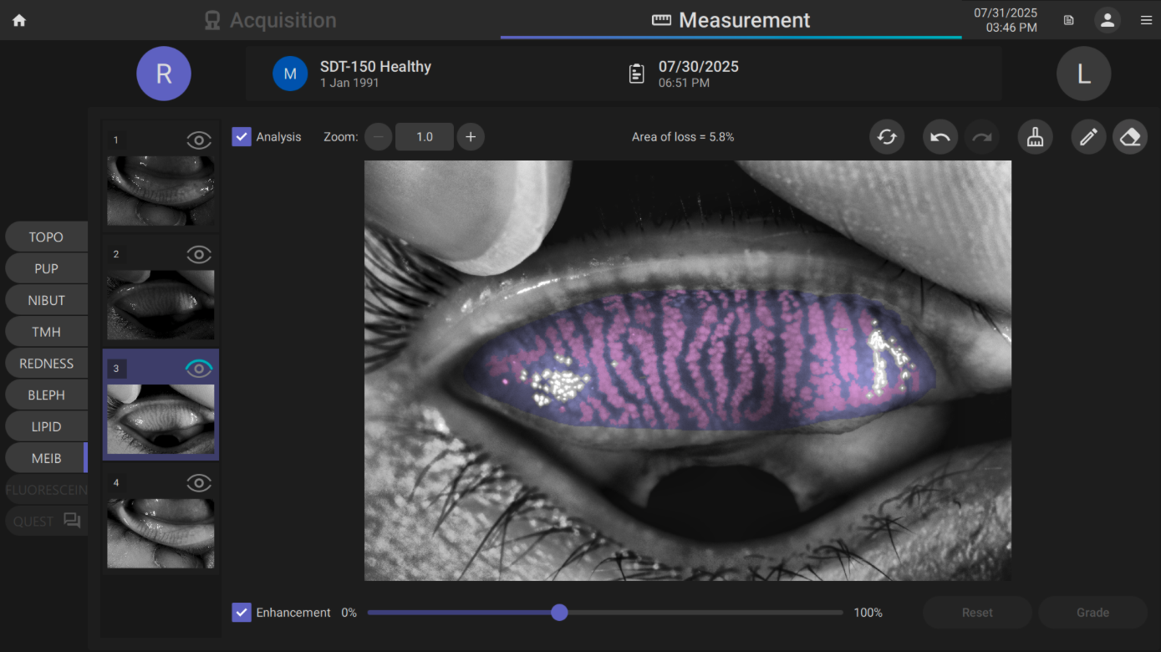Open the TMH measurement tab
Viewport: 1161px width, 652px height.
click(x=46, y=332)
